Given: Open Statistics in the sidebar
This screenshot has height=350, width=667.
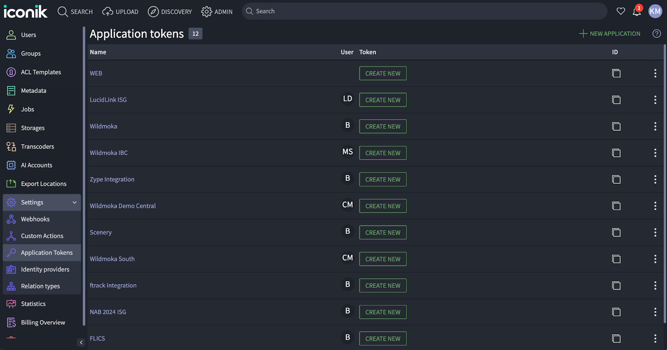Looking at the screenshot, I should tap(42, 304).
